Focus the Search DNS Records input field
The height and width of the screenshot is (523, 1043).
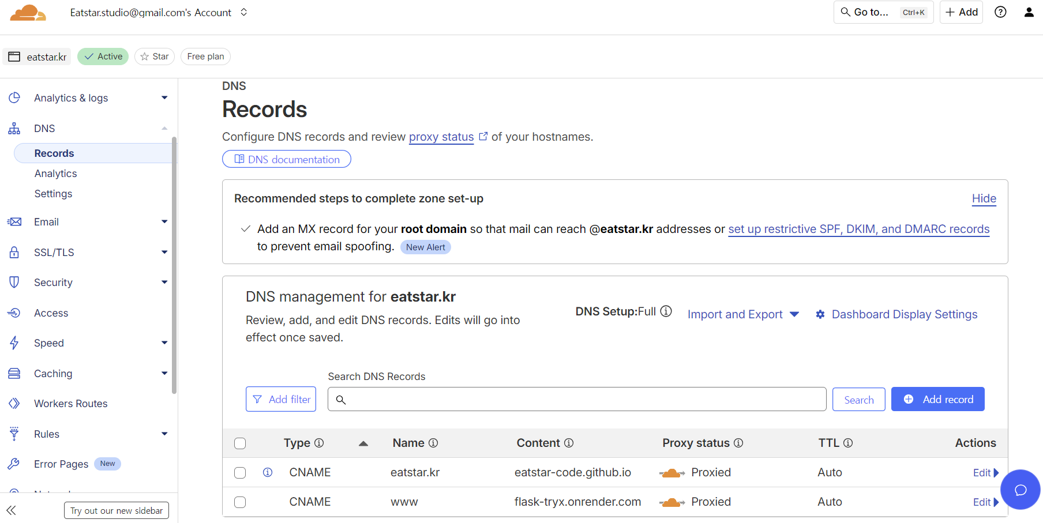tap(577, 399)
